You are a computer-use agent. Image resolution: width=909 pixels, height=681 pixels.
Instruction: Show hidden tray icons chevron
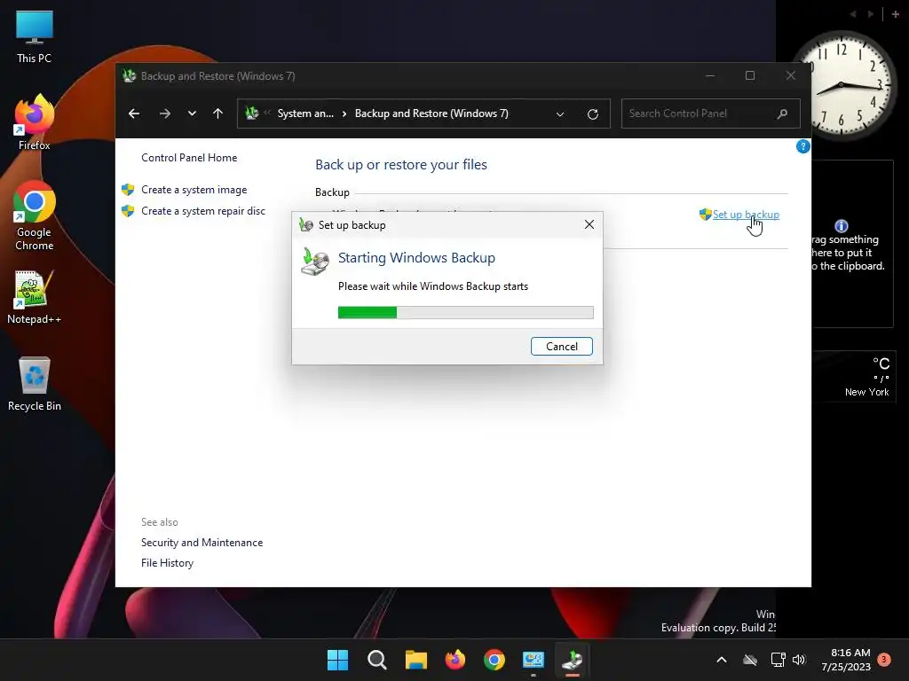(722, 660)
